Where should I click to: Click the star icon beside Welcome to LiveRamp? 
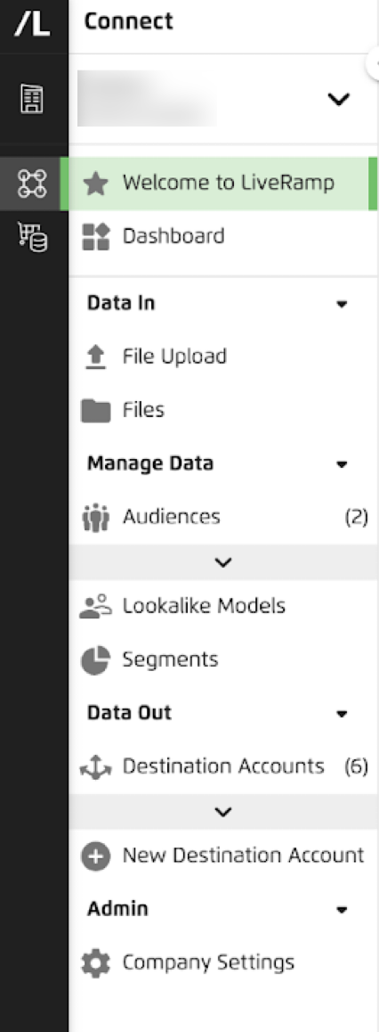96,184
